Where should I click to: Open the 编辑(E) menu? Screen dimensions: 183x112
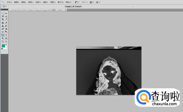[17, 2]
